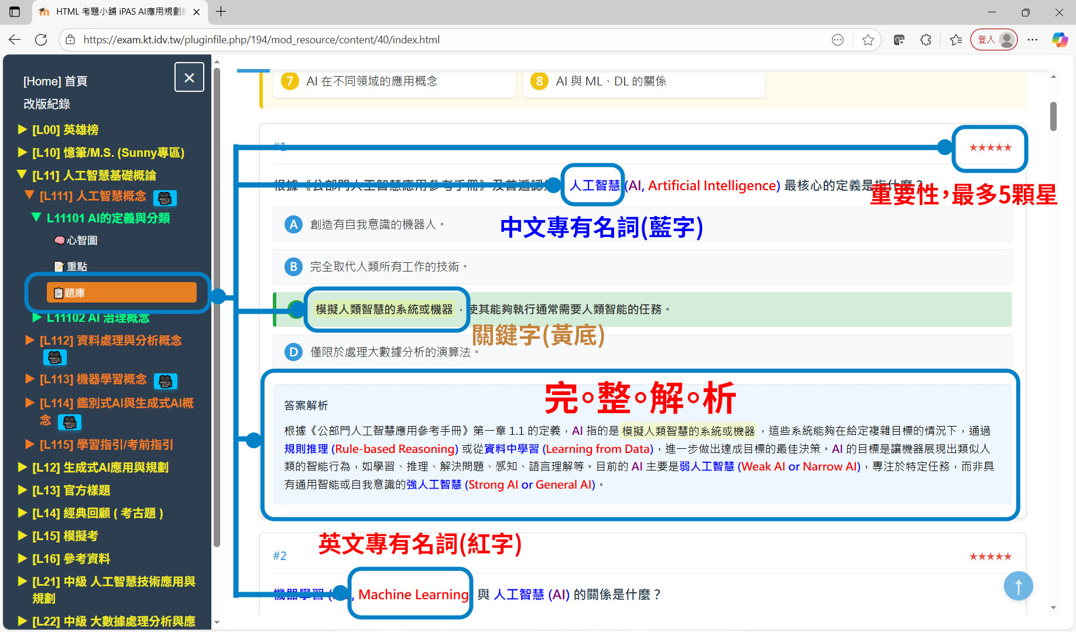This screenshot has width=1076, height=632.
Task: Click the scroll-to-top arrow button
Action: coord(1018,586)
